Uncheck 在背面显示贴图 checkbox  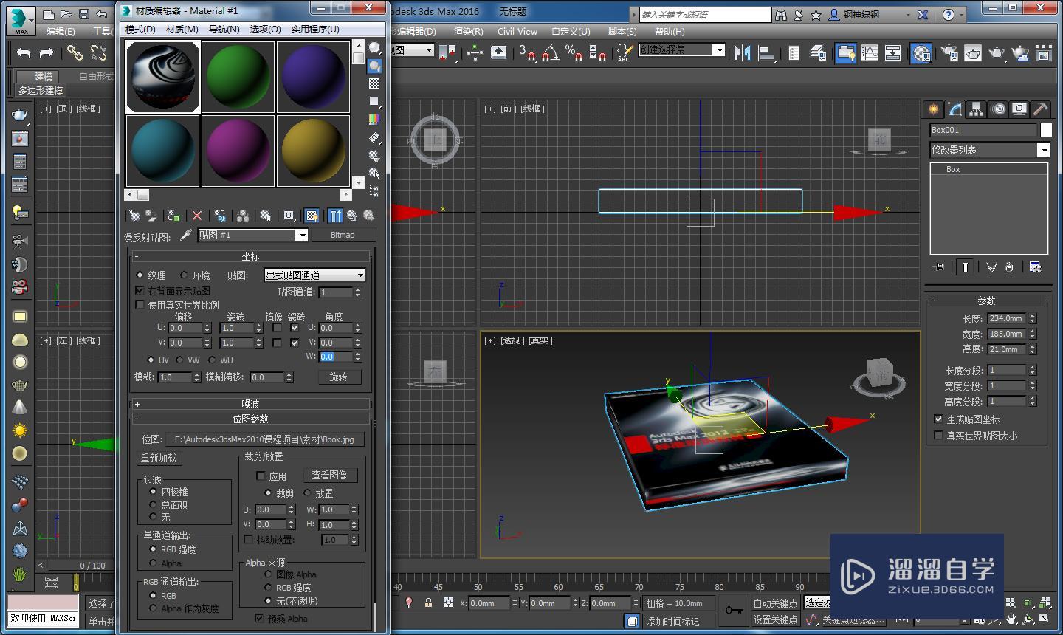coord(140,291)
